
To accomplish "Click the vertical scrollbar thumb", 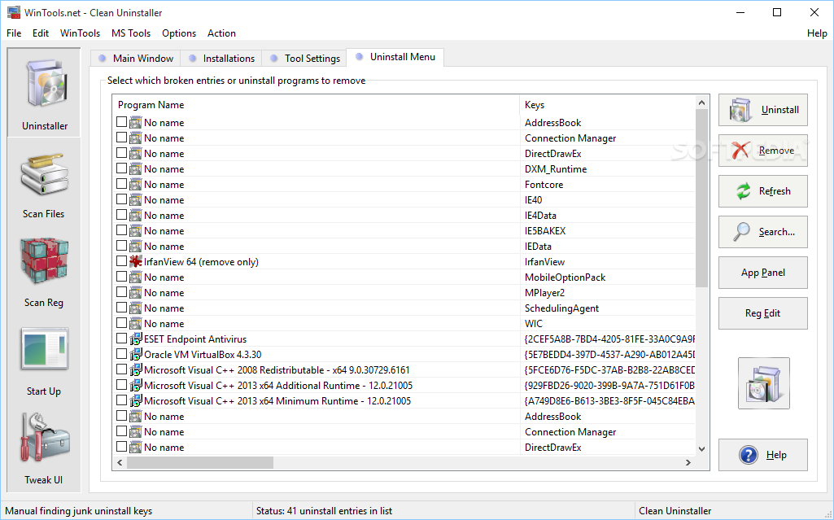I will (701, 199).
